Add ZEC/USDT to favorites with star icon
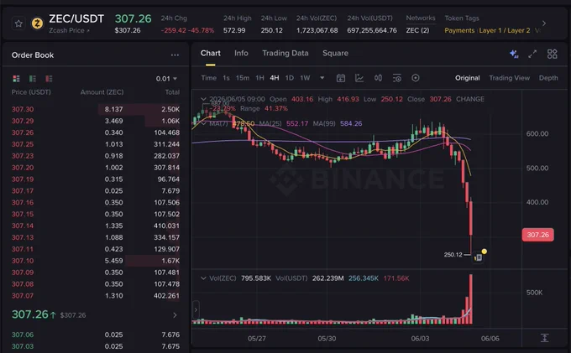Screen dimensions: 571x353 pos(18,24)
